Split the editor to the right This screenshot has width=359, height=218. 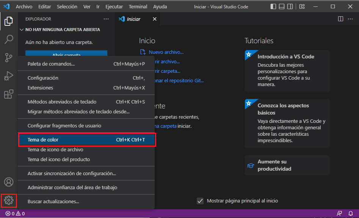click(340, 19)
